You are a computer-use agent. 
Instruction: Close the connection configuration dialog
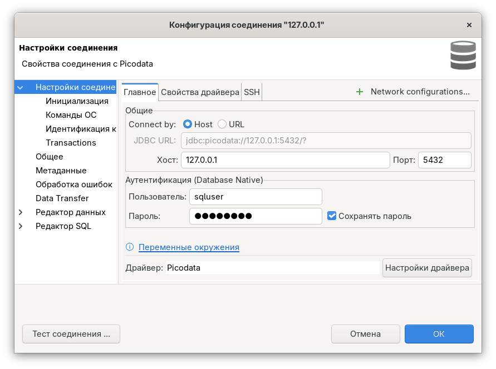[x=469, y=25]
